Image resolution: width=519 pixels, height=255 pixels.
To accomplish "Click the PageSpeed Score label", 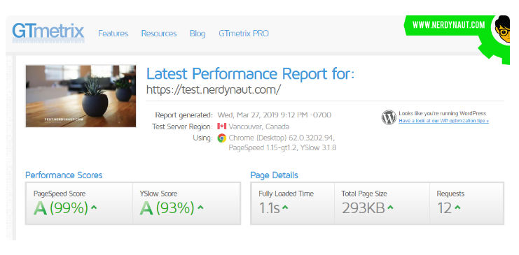I will click(60, 194).
